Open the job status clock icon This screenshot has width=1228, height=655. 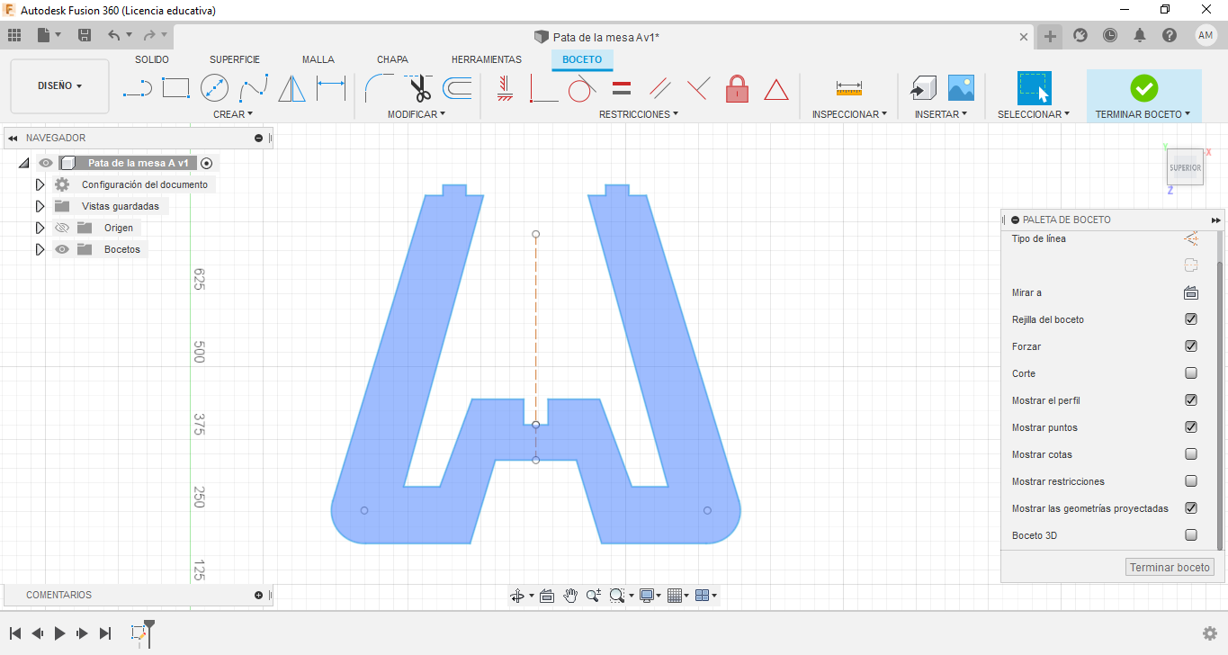tap(1110, 35)
